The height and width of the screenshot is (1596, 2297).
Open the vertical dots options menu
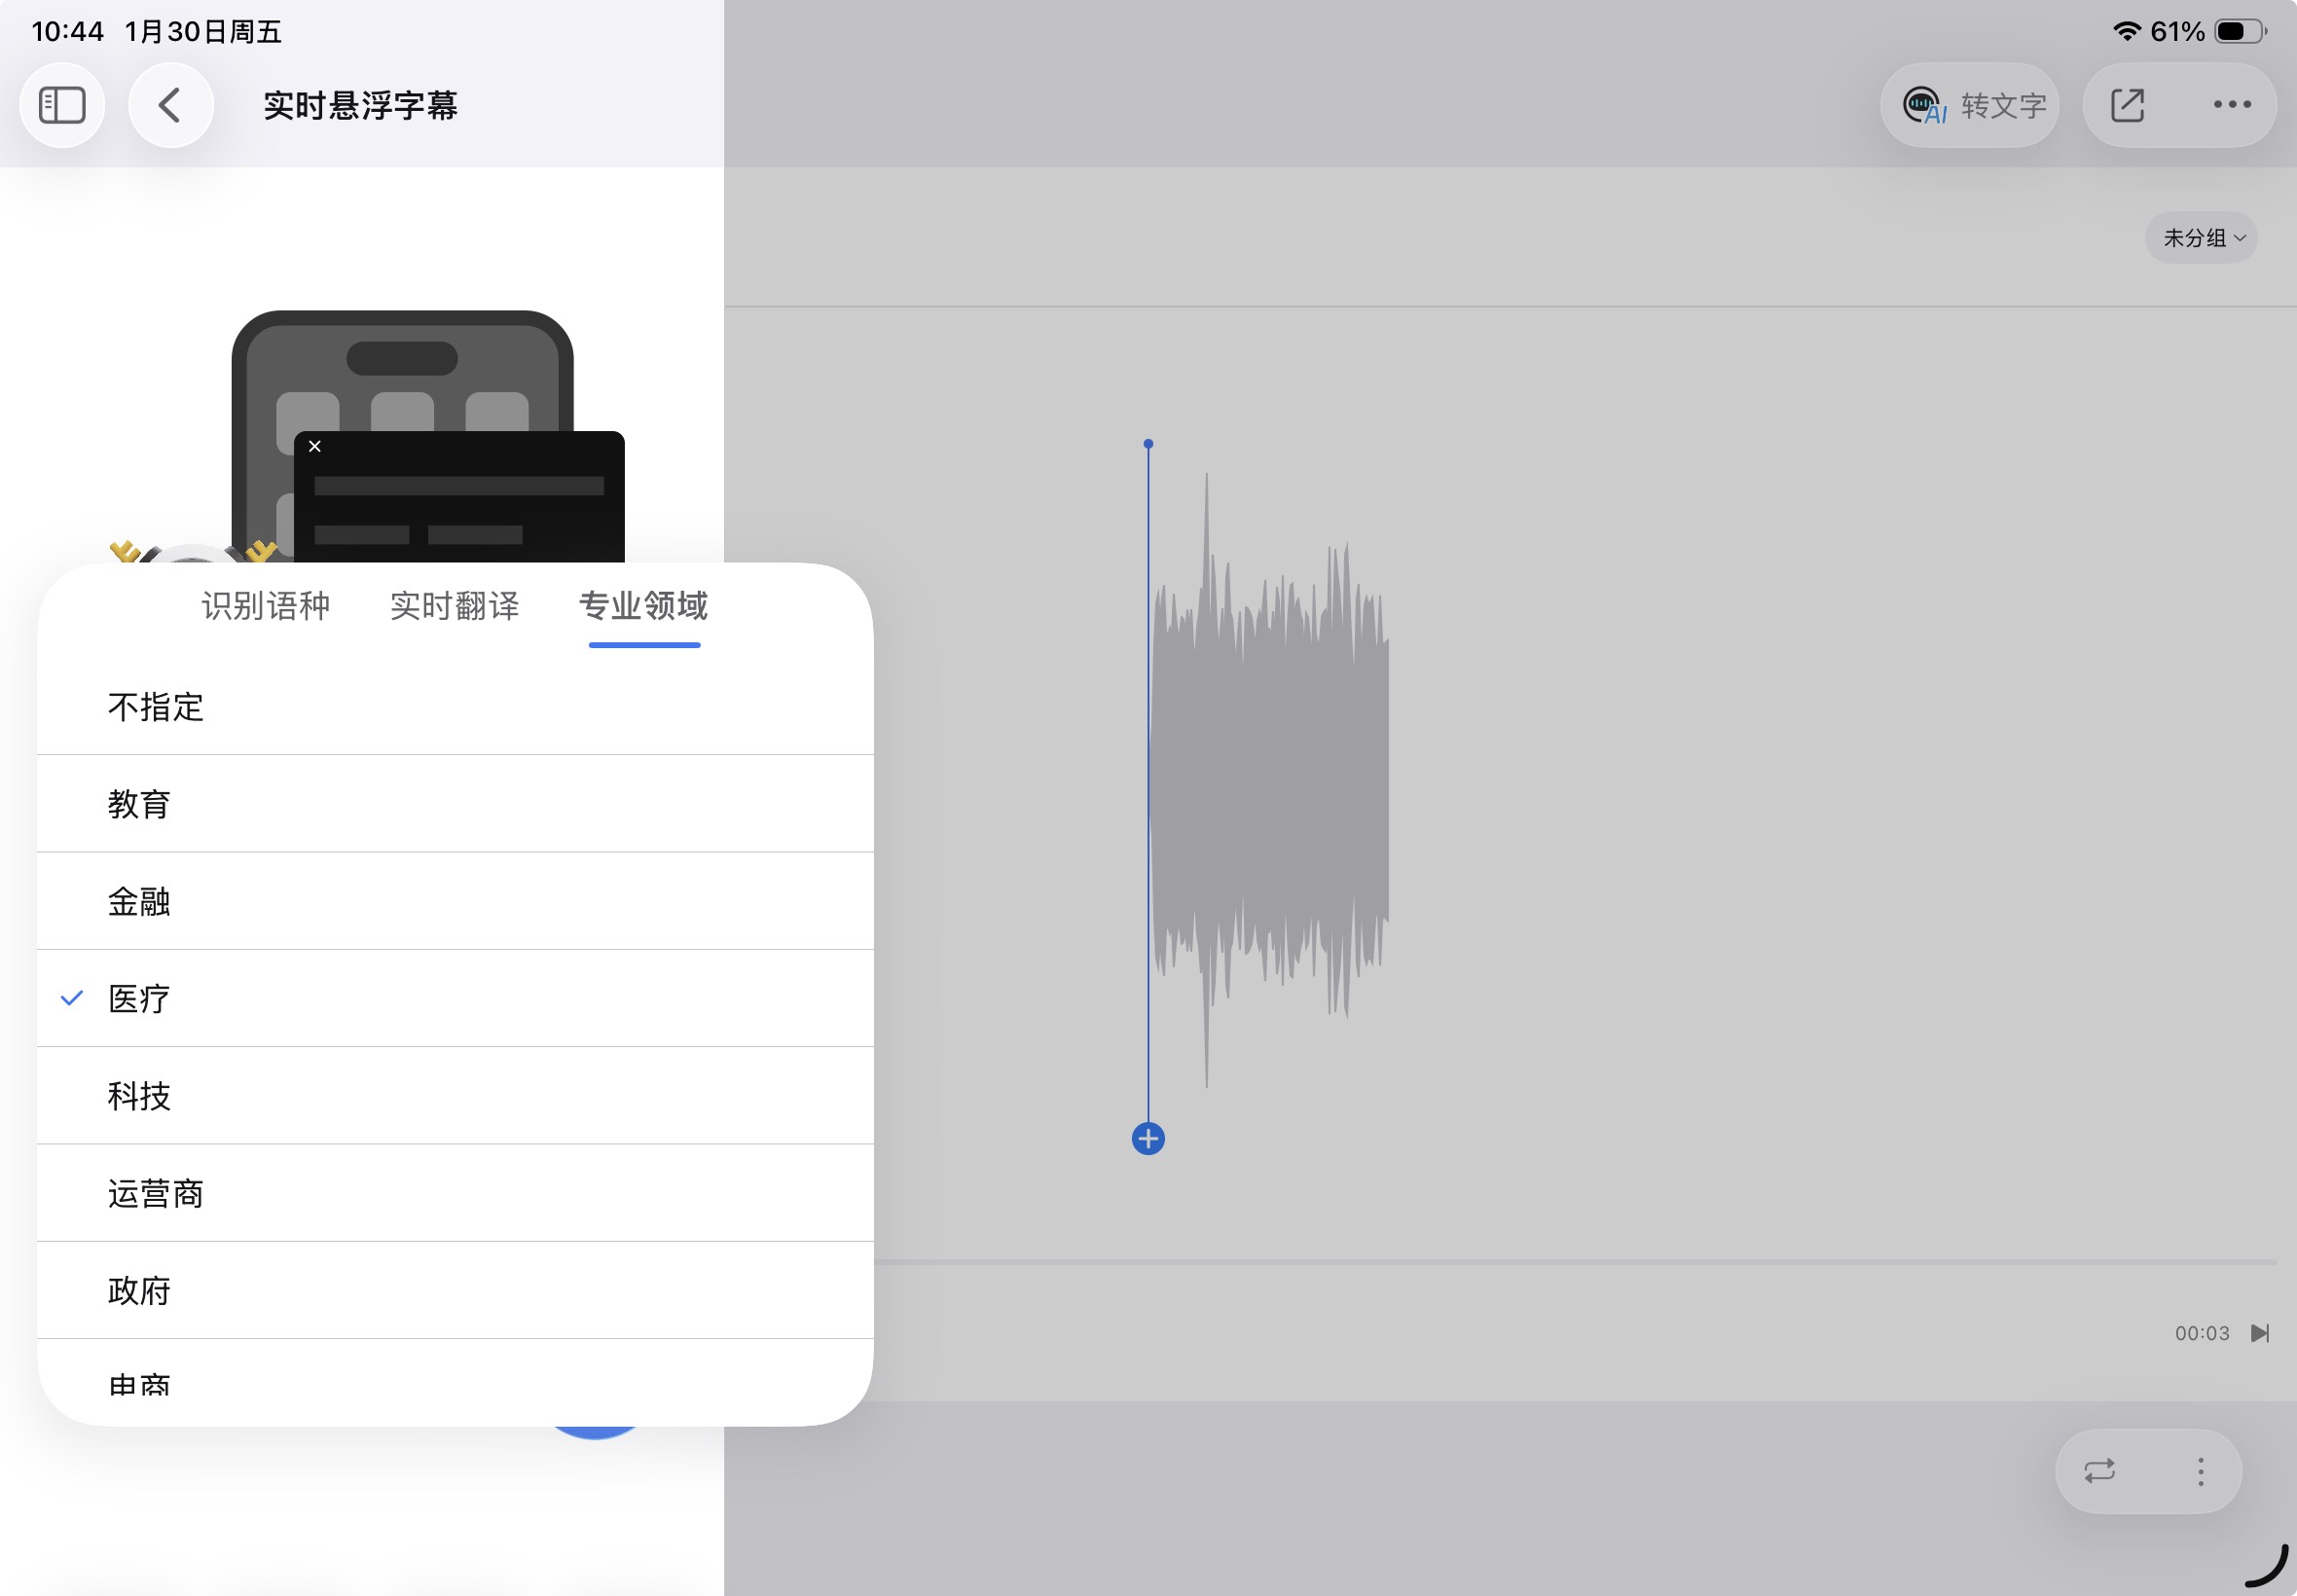pyautogui.click(x=2200, y=1471)
